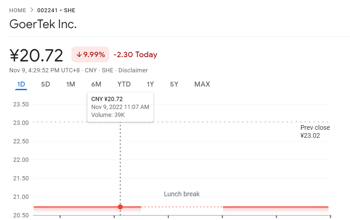View the 1Y price history tab

coord(150,84)
